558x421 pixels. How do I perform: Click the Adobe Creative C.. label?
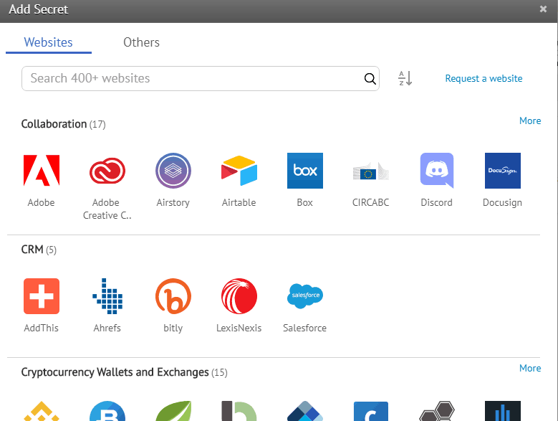[107, 209]
